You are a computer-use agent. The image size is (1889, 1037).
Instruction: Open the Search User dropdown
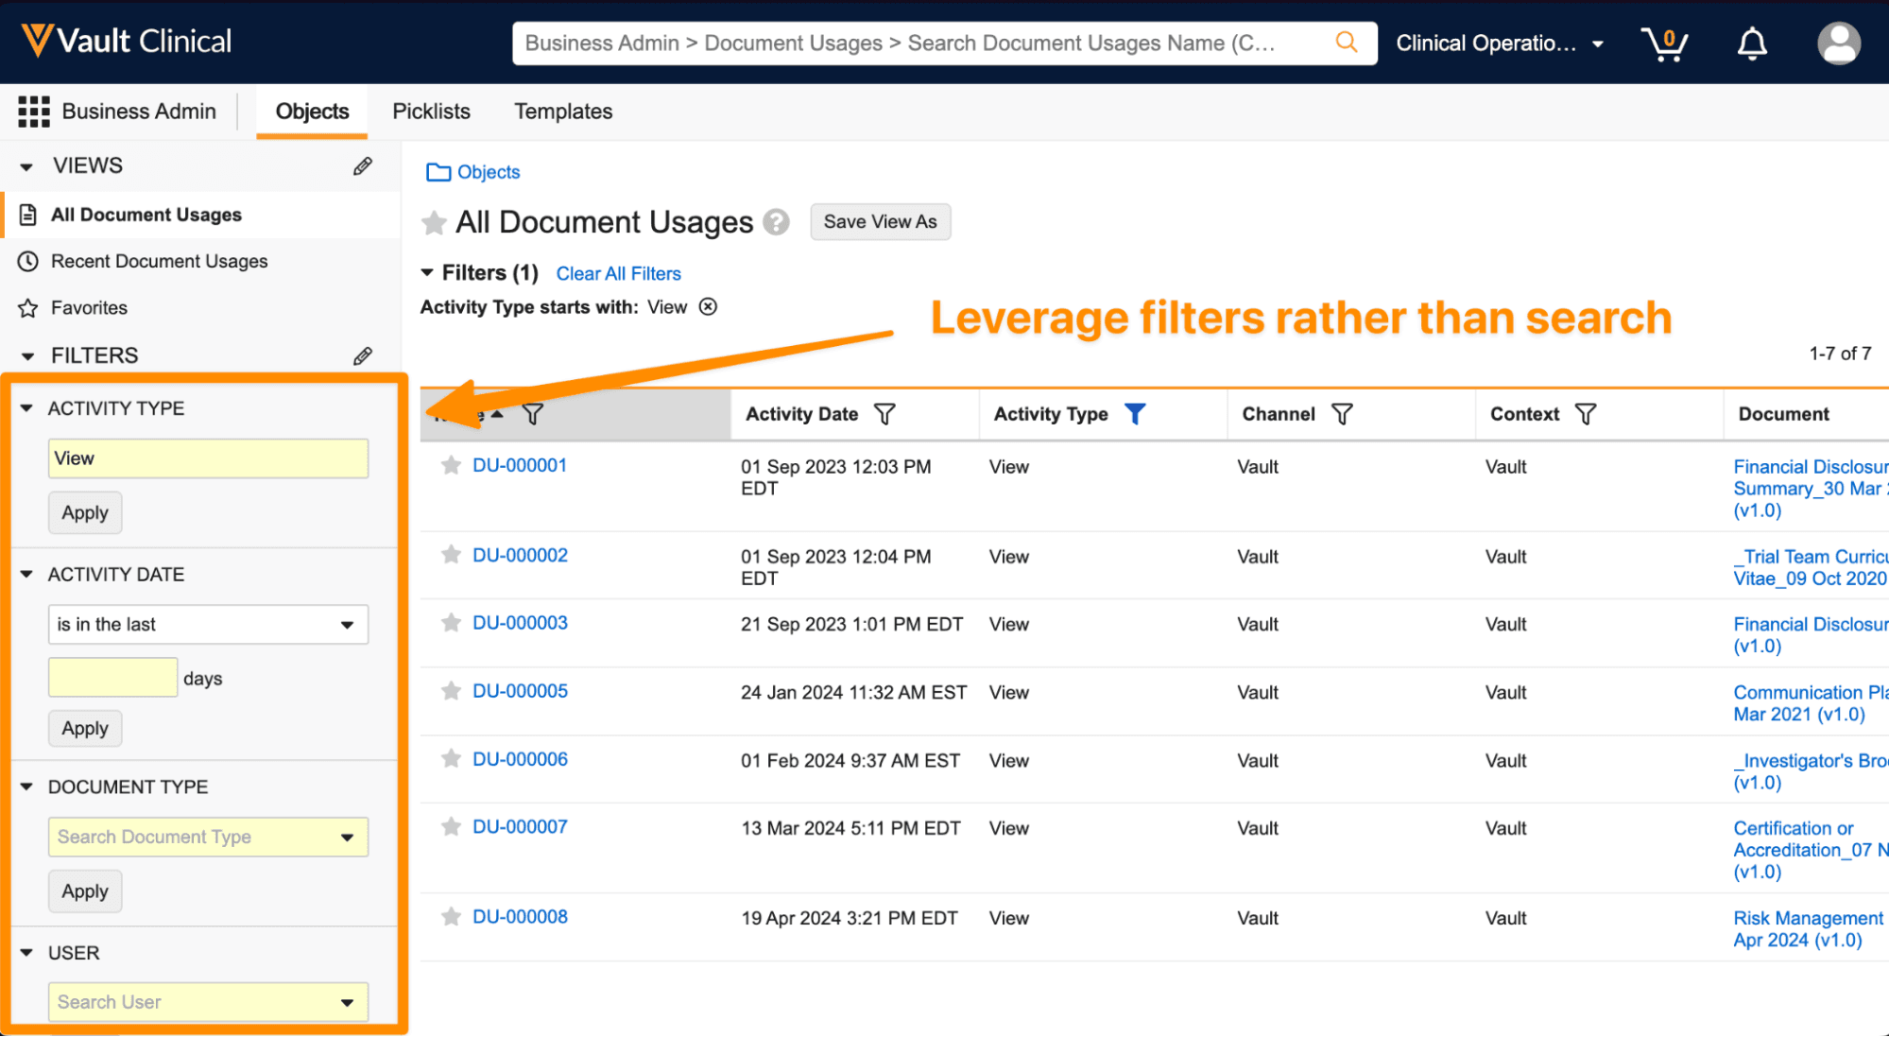click(x=208, y=1002)
